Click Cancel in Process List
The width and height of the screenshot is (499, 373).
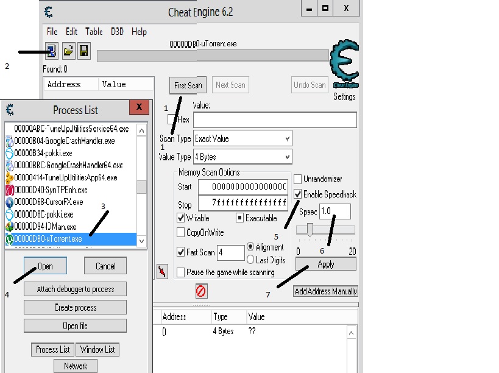tap(105, 266)
